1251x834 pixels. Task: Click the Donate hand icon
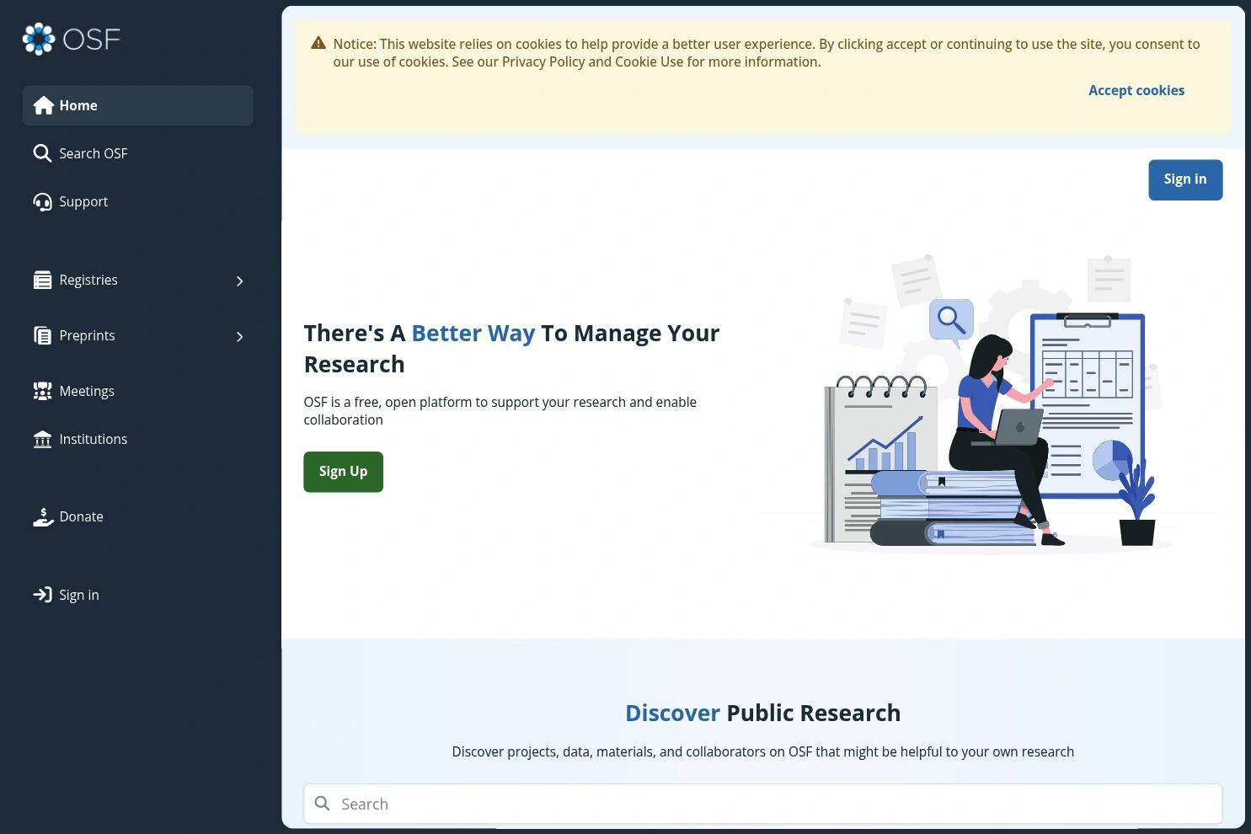tap(42, 516)
